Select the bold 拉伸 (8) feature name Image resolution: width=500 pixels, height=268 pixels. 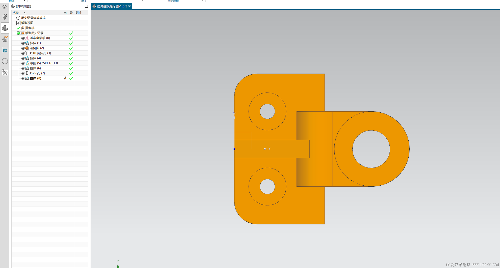[x=36, y=78]
